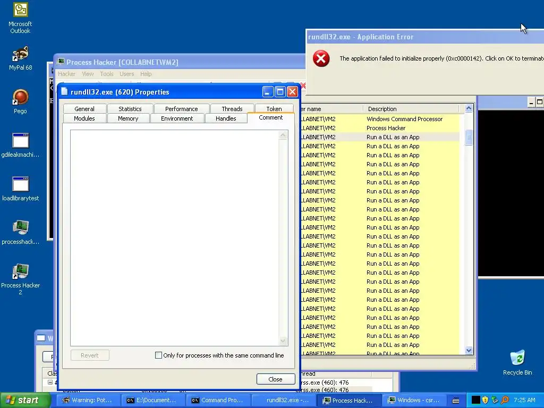Sort by the Description column header

(x=411, y=108)
